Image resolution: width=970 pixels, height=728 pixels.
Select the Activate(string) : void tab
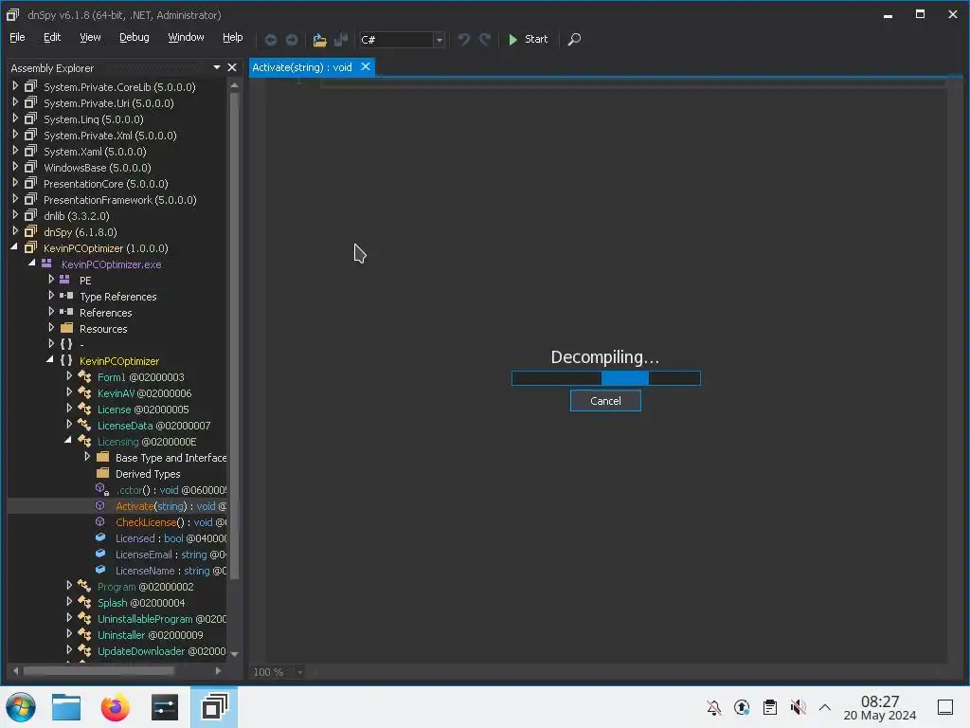tap(302, 67)
